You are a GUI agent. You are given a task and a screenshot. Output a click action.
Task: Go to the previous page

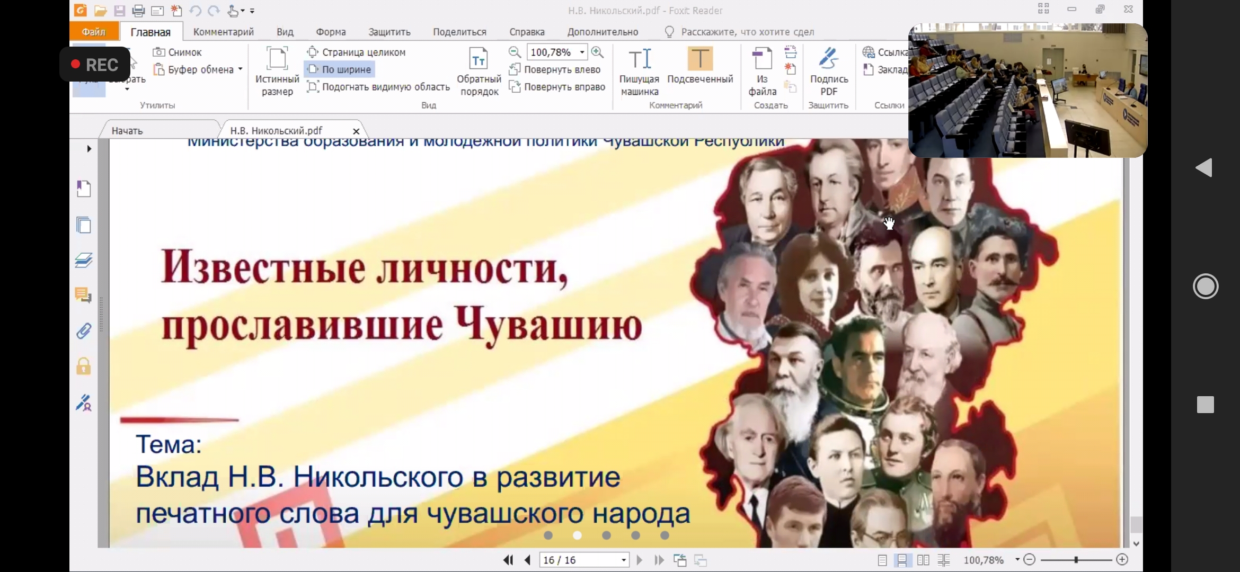point(527,560)
